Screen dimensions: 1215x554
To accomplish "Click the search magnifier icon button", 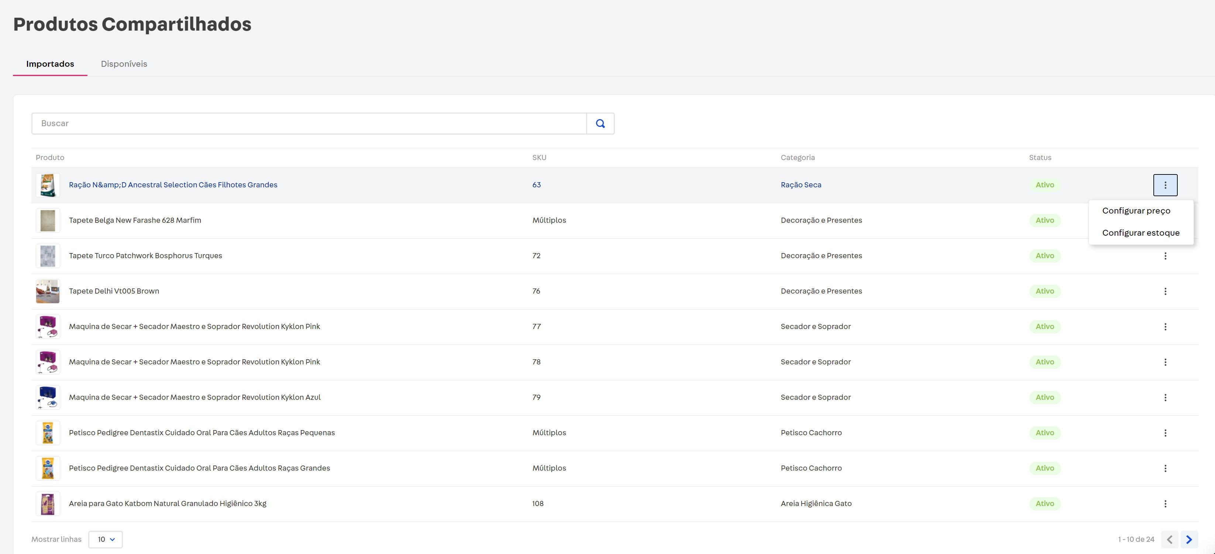I will (600, 124).
